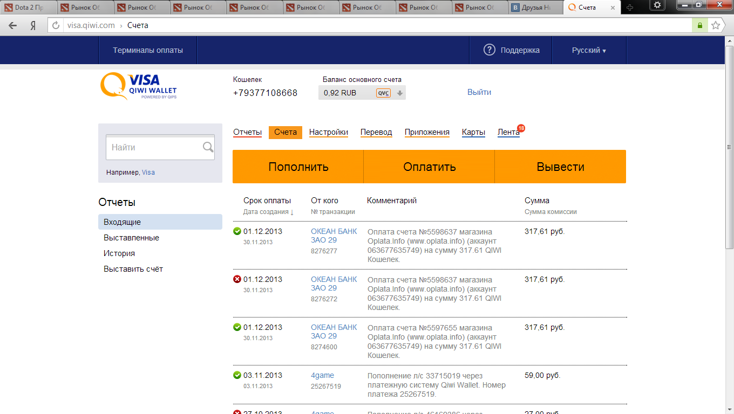Click transaction number 8274600
This screenshot has width=734, height=414.
pyautogui.click(x=324, y=347)
